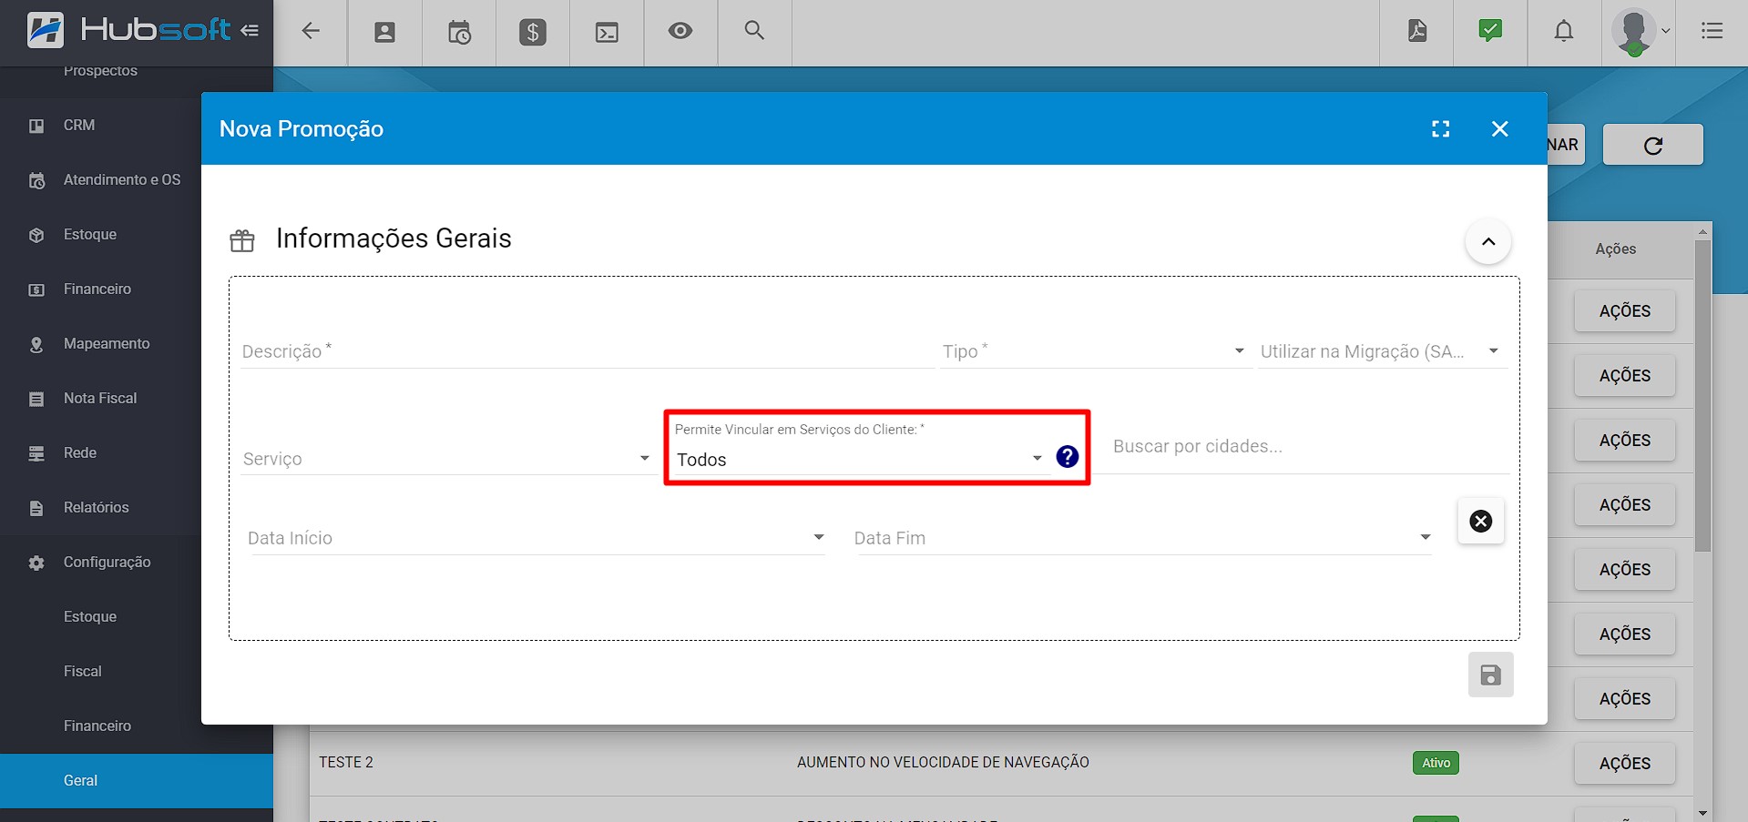Click the gift icon beside Informações Gerais
Viewport: 1748px width, 822px height.
242,240
